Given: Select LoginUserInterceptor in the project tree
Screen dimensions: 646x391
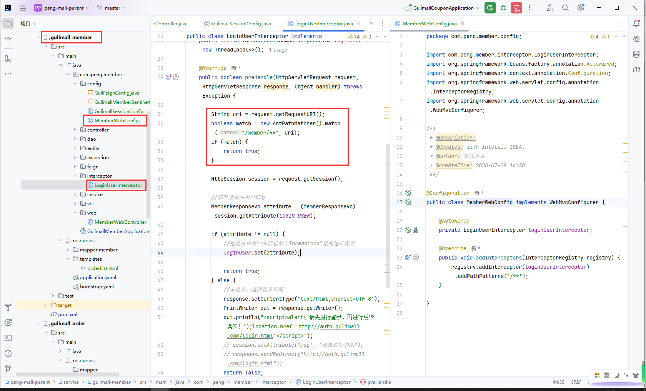Looking at the screenshot, I should coord(118,185).
